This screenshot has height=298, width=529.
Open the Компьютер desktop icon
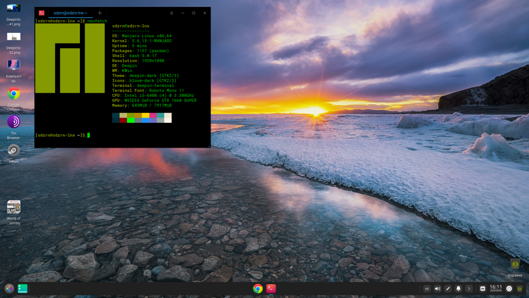13,65
